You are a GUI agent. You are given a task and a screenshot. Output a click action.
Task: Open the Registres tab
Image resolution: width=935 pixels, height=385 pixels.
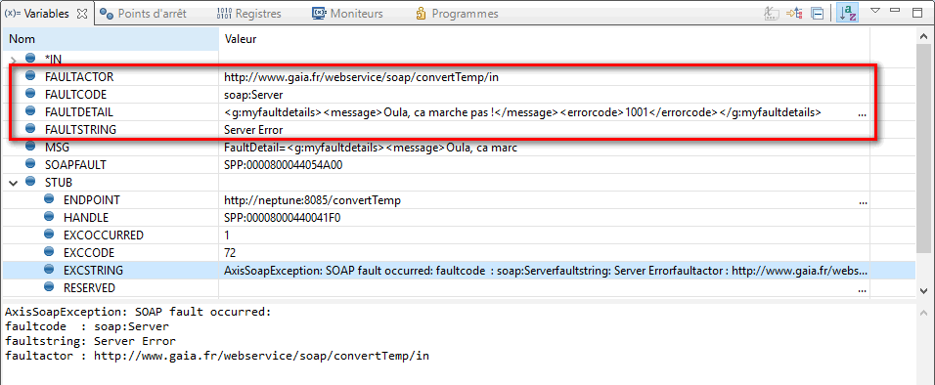click(249, 13)
